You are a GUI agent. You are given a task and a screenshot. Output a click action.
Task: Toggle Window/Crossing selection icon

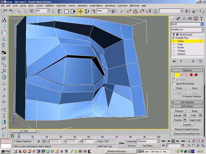[73, 11]
